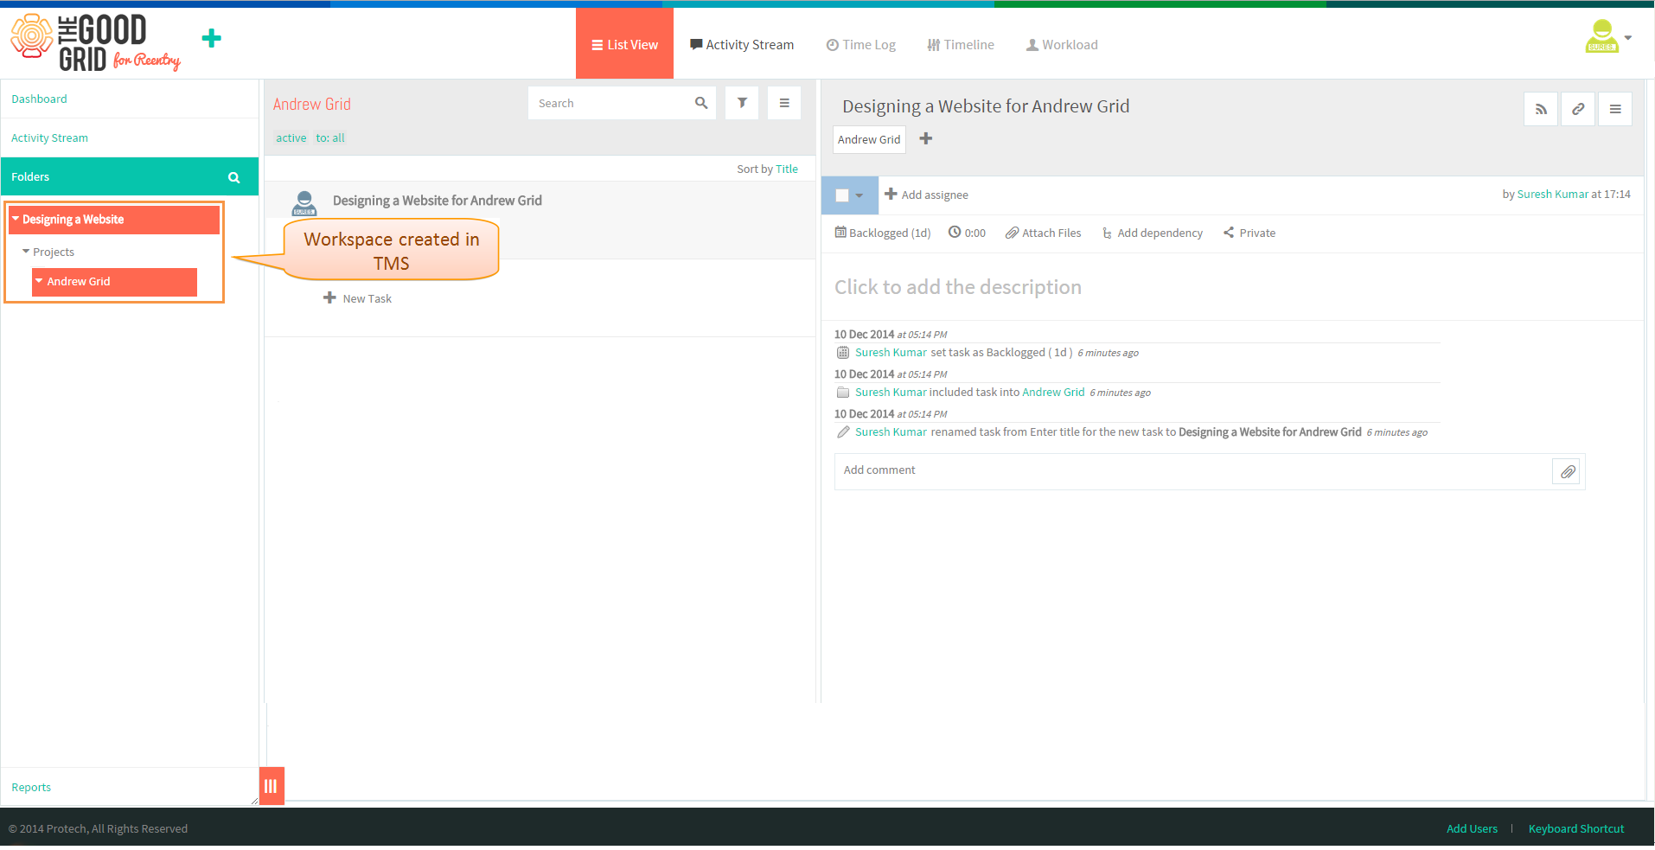1655x850 pixels.
Task: Open task status dropdown arrow
Action: 859,195
